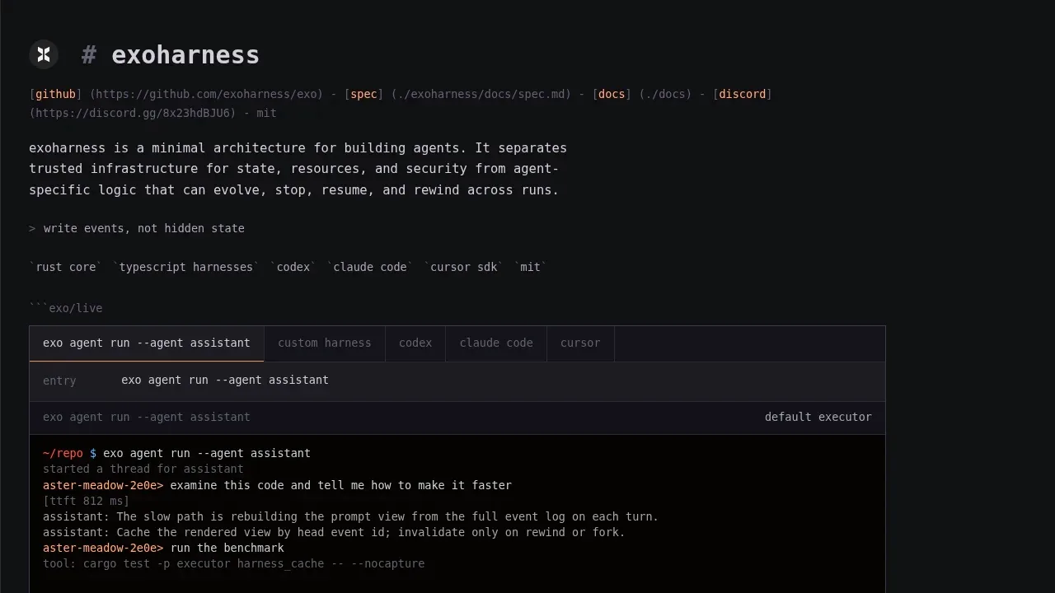
Task: Switch to the codex tab
Action: click(x=415, y=343)
